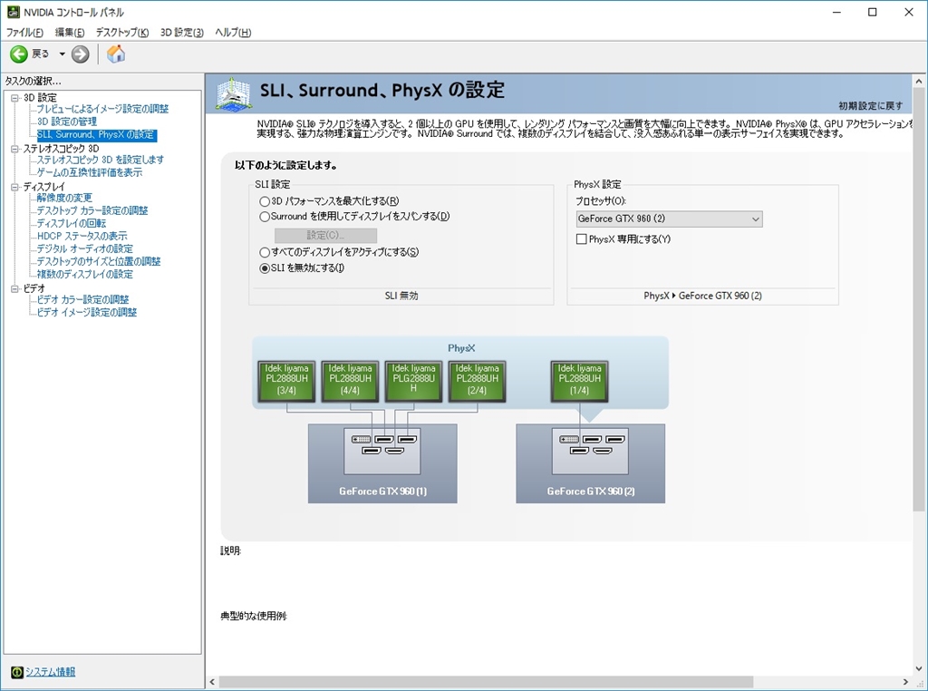Viewport: 928px width, 691px height.
Task: Open the デスクトップ(K) menu
Action: pos(122,32)
